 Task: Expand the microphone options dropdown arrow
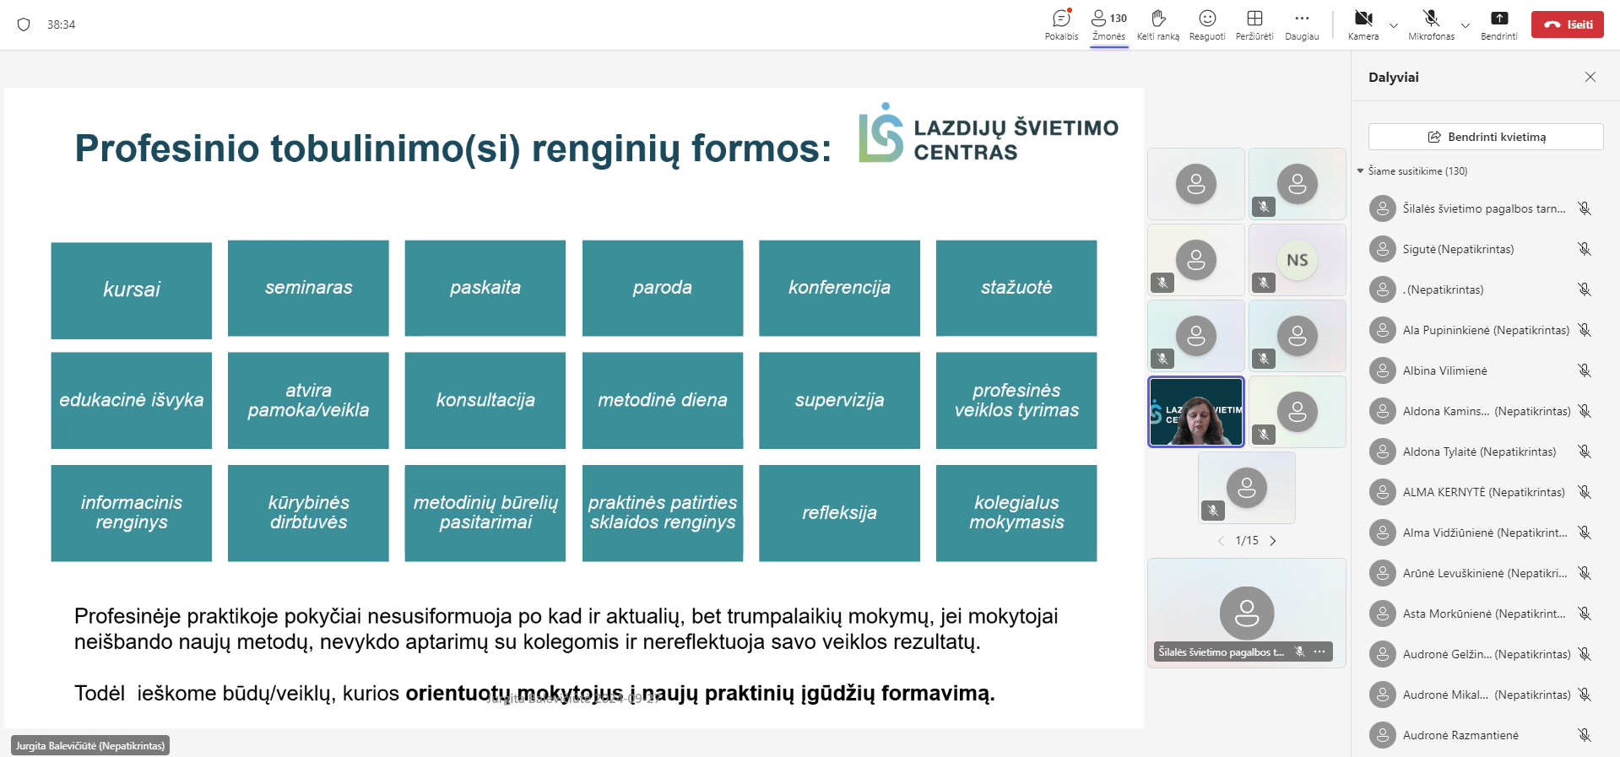point(1466,25)
